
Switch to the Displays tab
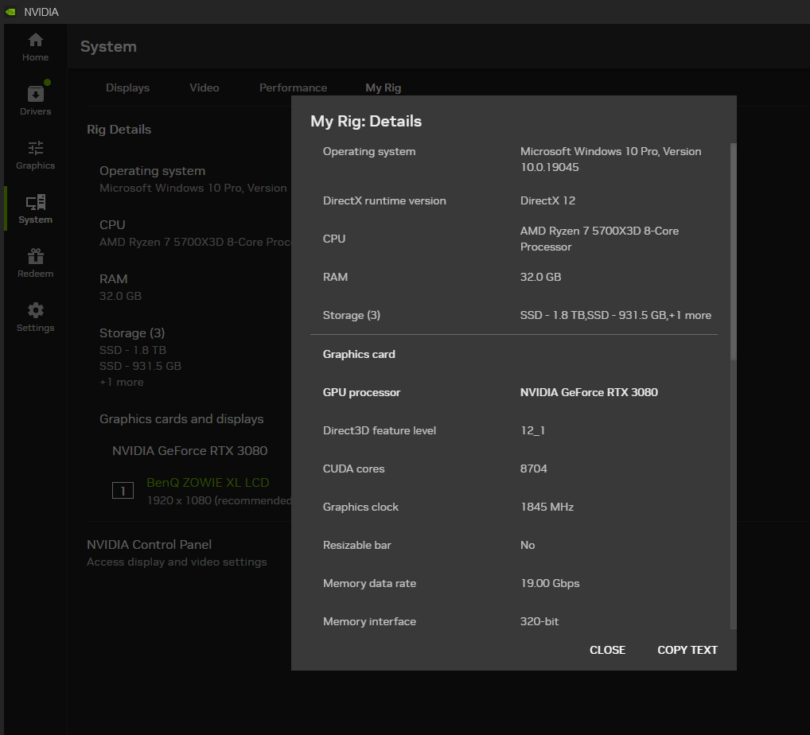click(x=127, y=87)
